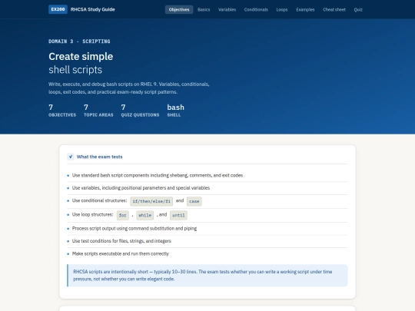Click the 'Make scripts executable' objective

tap(121, 253)
